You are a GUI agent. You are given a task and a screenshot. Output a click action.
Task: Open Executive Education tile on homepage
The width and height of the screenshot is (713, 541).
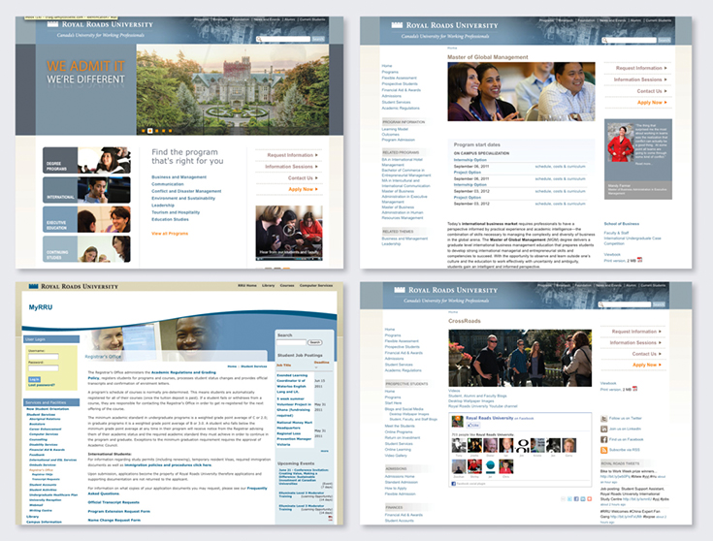click(x=86, y=219)
